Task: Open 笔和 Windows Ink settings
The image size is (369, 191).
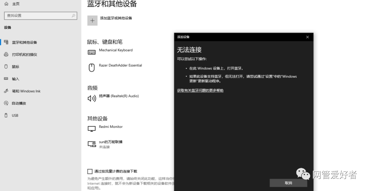Action: pyautogui.click(x=26, y=91)
